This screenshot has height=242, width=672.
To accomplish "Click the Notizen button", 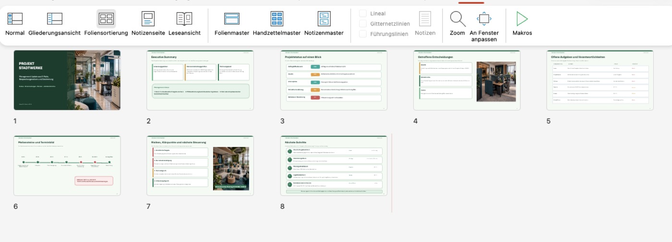I will click(x=425, y=23).
